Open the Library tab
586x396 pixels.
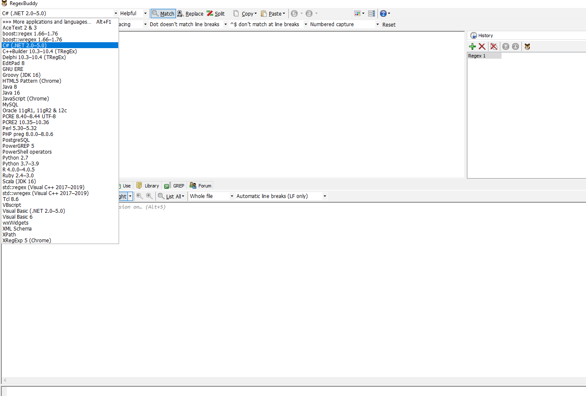(148, 186)
